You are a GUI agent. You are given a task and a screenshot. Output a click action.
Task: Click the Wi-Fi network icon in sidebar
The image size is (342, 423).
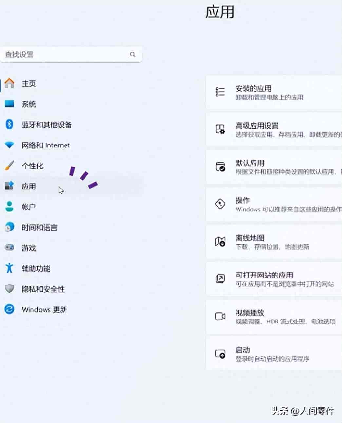[x=9, y=145]
